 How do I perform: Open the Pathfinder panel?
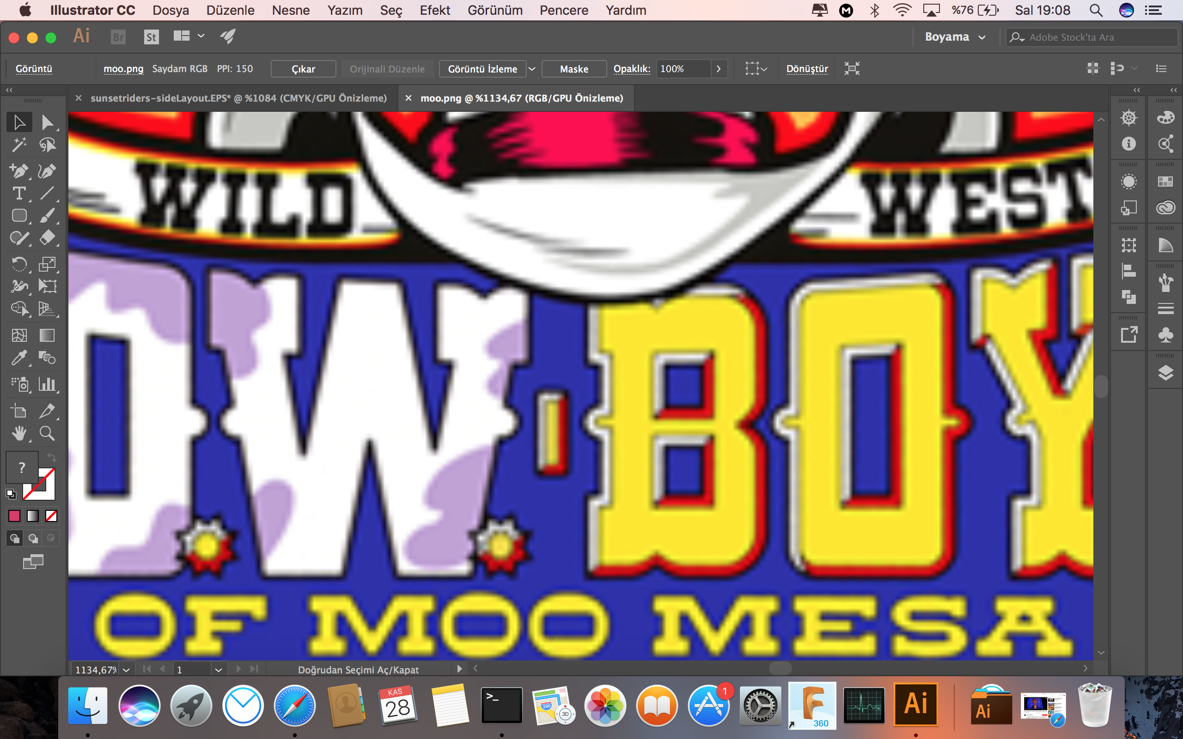pos(1128,297)
